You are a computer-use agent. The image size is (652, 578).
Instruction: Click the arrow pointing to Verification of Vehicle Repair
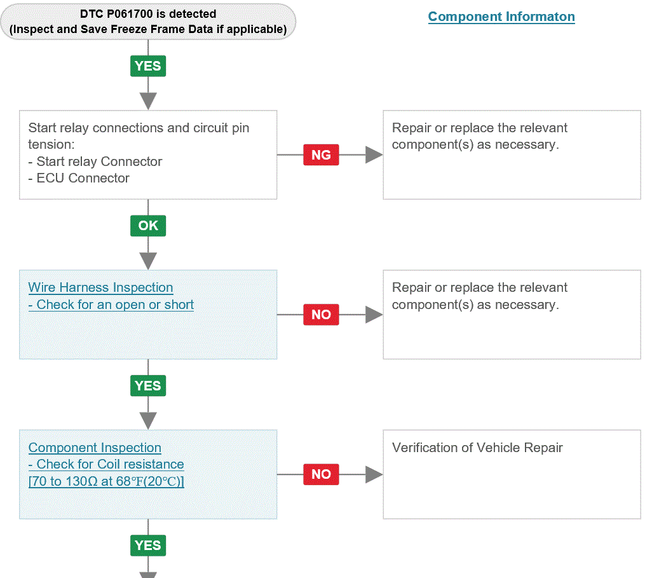pos(374,474)
